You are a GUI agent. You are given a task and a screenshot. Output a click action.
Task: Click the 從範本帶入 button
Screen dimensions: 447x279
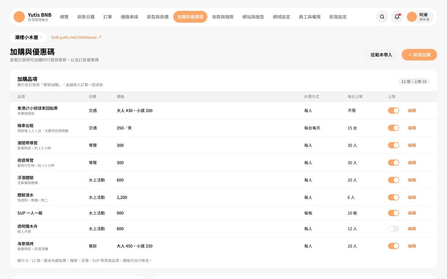[381, 55]
